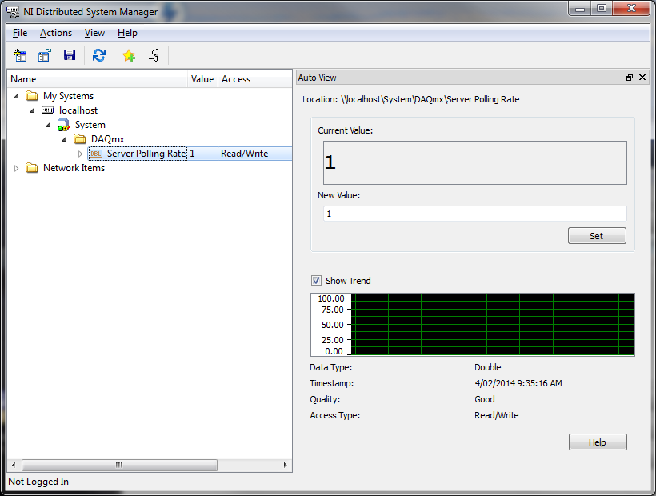
Task: Click the star Add to My Systems icon
Action: (x=129, y=55)
